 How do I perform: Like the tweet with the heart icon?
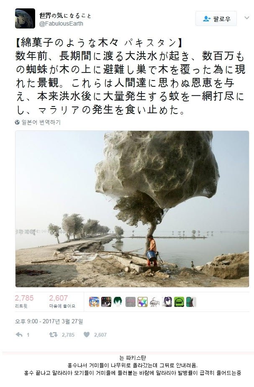[87, 335]
